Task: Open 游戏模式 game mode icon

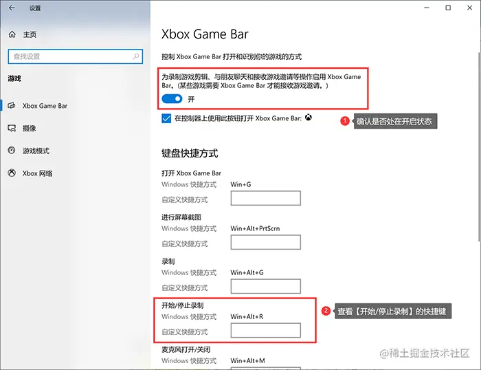Action: click(x=12, y=151)
